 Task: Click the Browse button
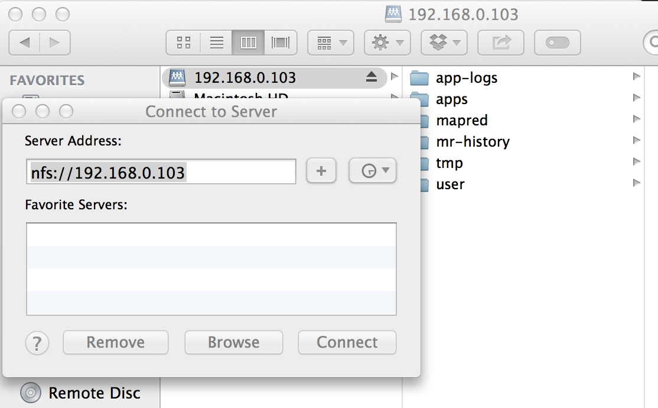[234, 342]
